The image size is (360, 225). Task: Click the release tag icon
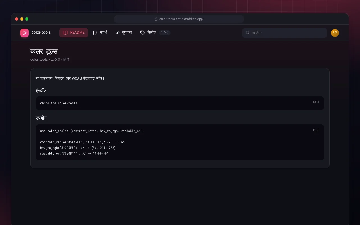(142, 33)
